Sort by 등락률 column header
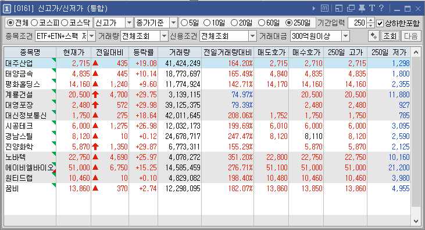Image resolution: width=425 pixels, height=230 pixels. 143,52
